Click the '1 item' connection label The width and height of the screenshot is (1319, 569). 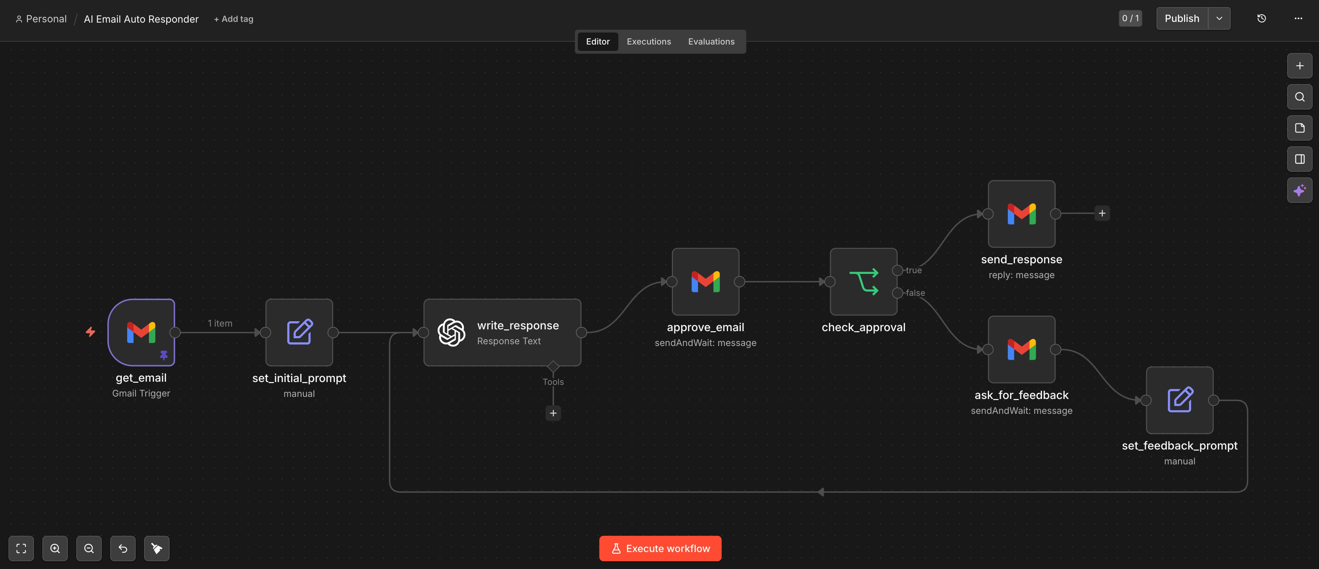pos(220,323)
